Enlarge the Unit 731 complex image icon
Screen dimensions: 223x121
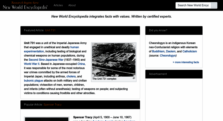click(x=134, y=78)
